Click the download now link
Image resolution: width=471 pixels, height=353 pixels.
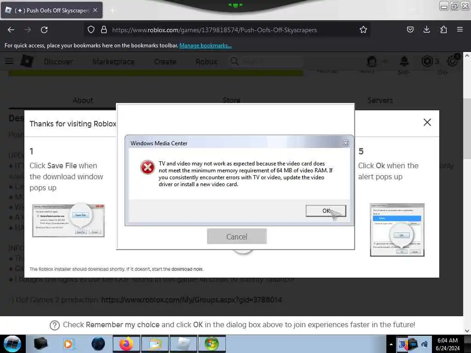(x=187, y=269)
